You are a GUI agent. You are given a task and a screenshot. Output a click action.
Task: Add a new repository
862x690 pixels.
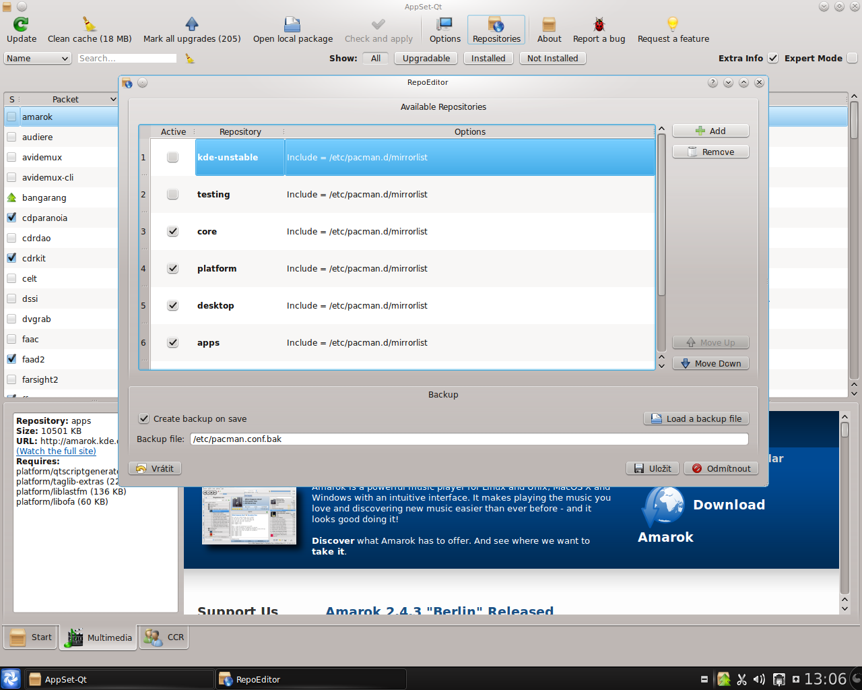coord(710,131)
